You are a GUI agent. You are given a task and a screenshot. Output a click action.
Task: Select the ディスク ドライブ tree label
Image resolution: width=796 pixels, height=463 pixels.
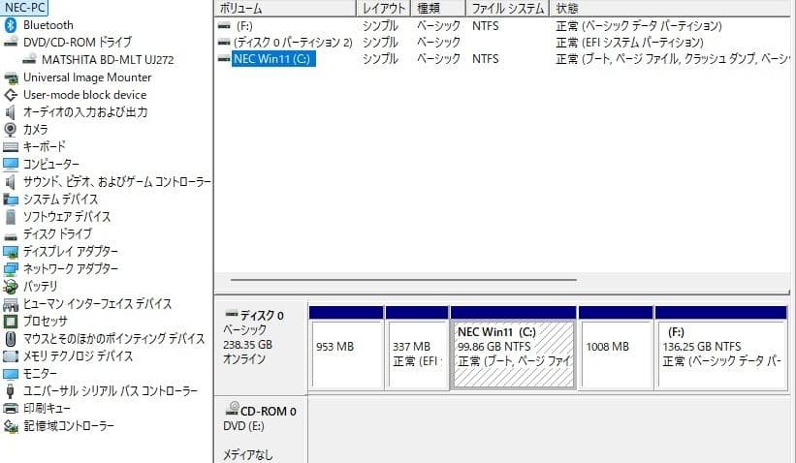click(57, 233)
